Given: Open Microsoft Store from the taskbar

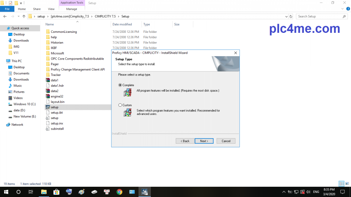Looking at the screenshot, I should click(56, 192).
